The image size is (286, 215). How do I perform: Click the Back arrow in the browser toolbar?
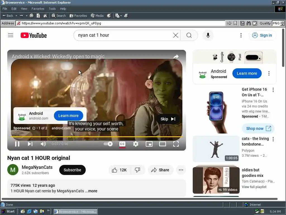(x=8, y=16)
